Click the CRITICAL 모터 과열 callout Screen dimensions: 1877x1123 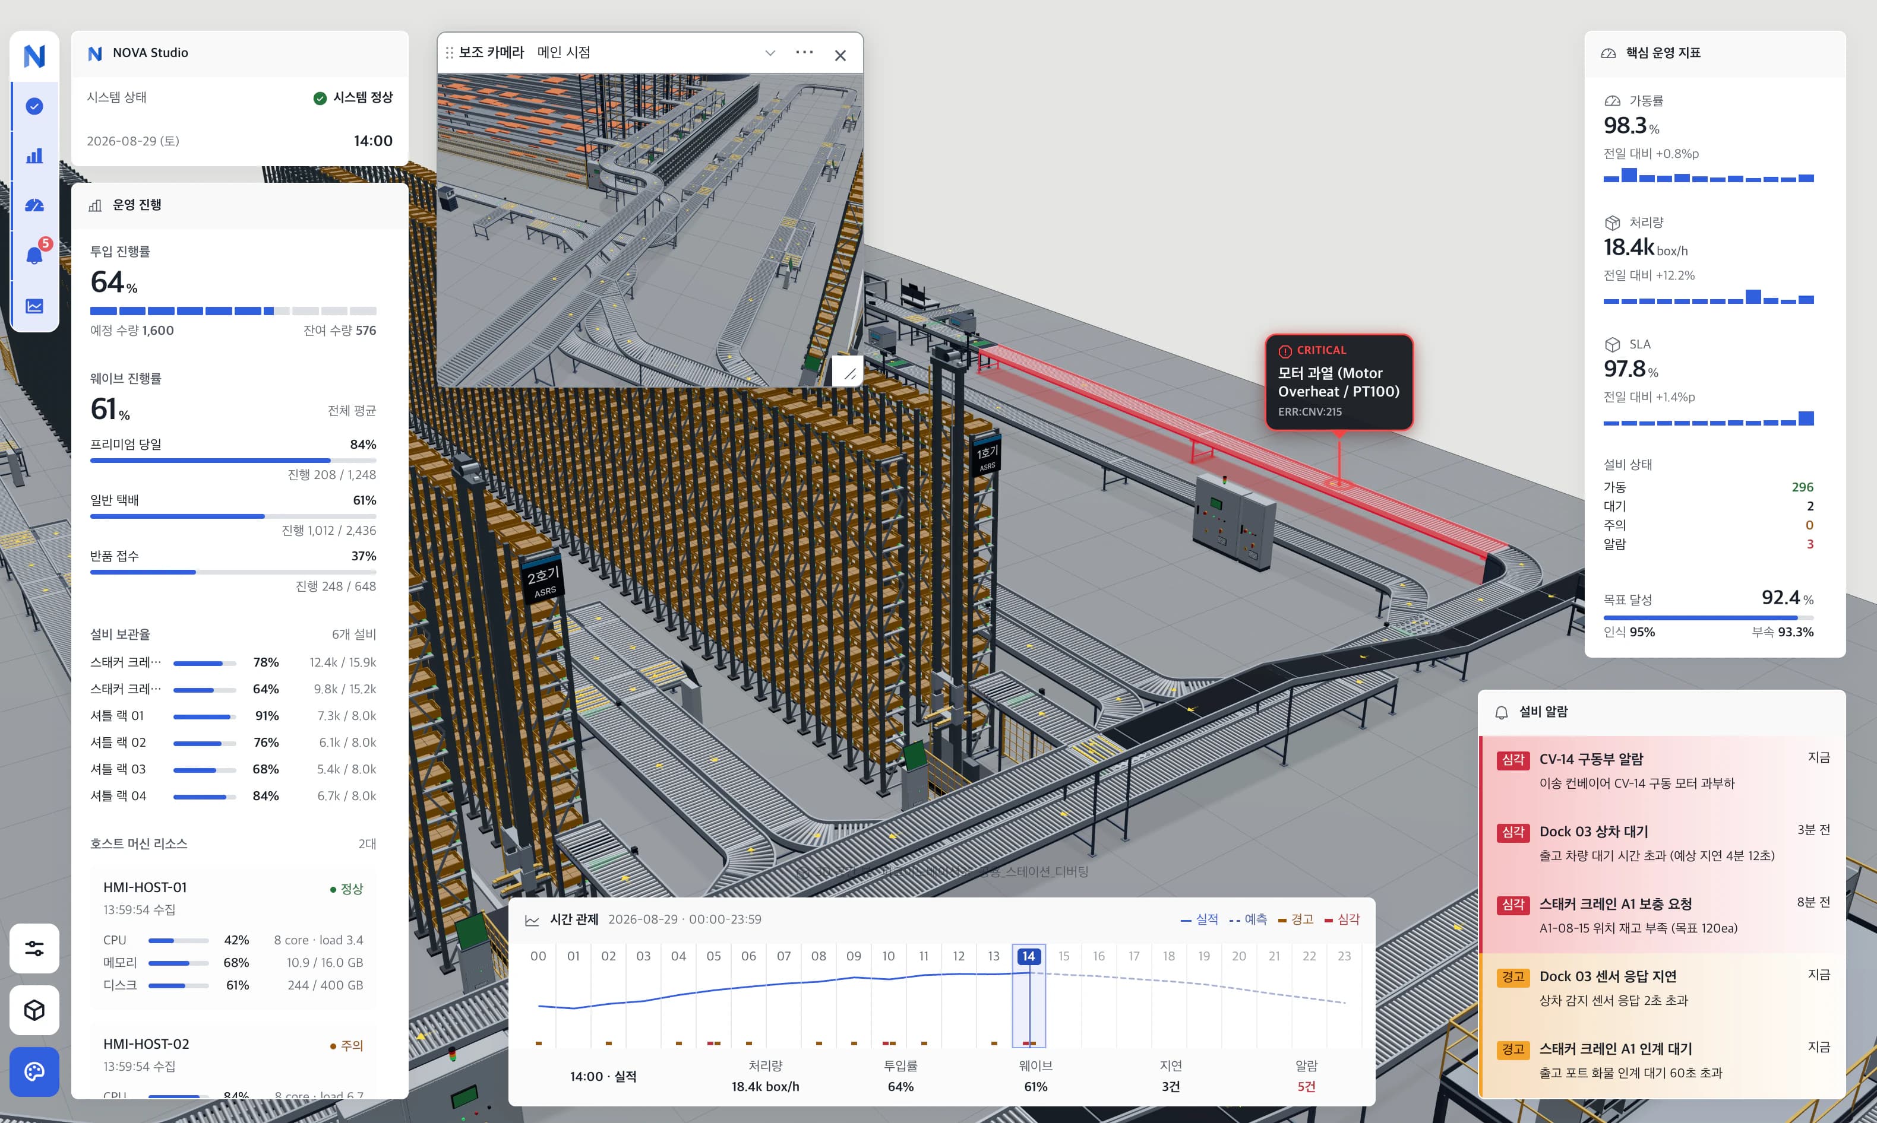[1339, 382]
